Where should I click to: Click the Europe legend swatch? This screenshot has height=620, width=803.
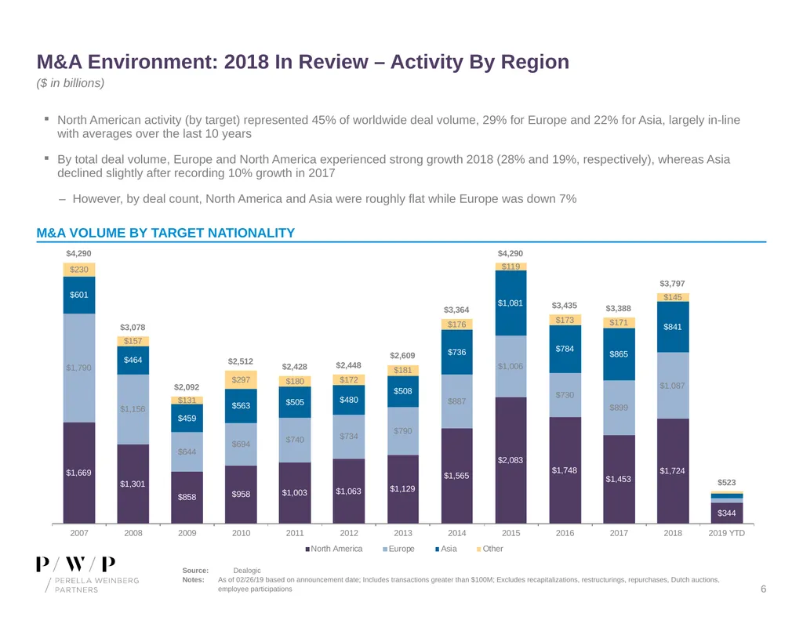385,549
